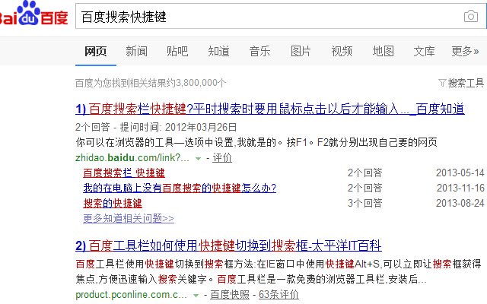Click 更多知道相关问题>> link

coord(129,219)
